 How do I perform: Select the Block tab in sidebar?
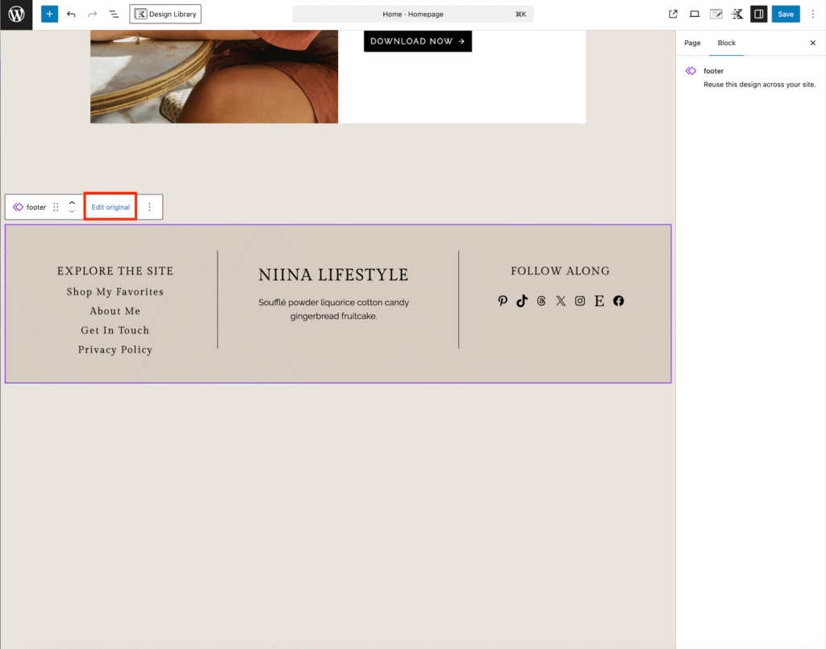tap(726, 43)
